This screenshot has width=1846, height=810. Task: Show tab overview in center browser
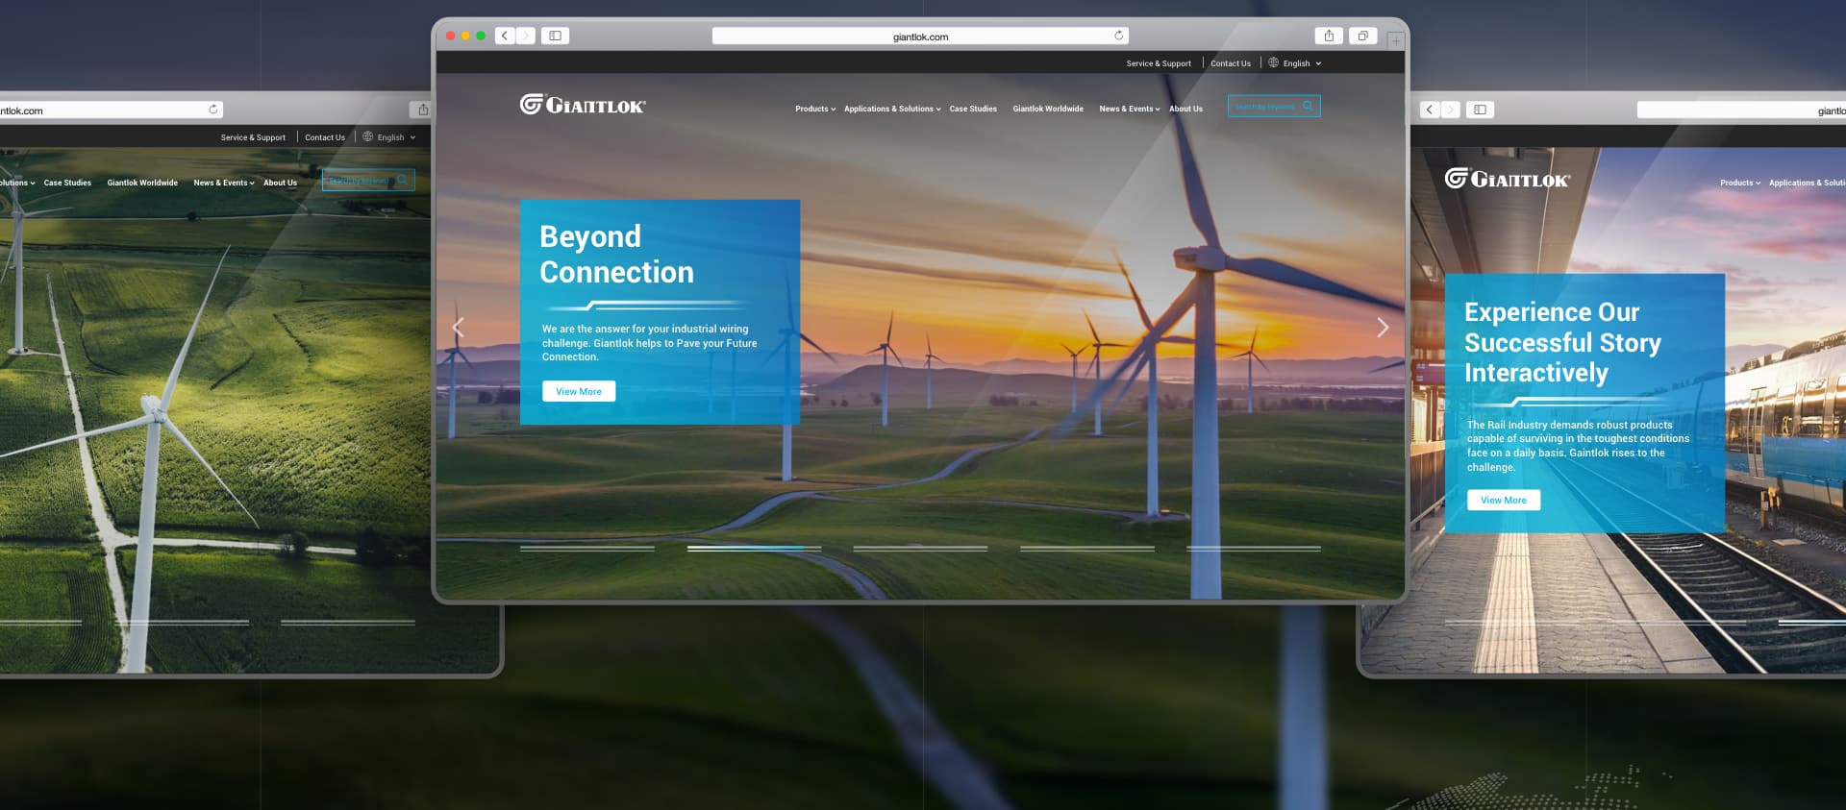(x=1362, y=36)
